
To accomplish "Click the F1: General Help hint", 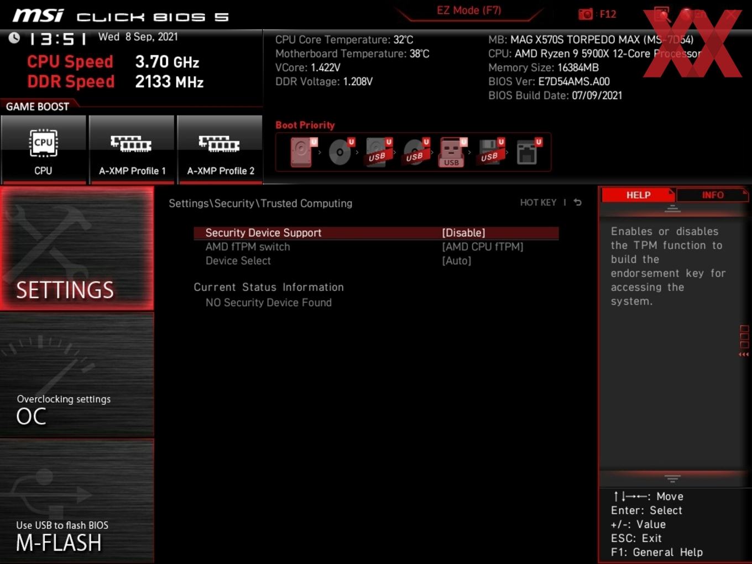I will tap(657, 552).
